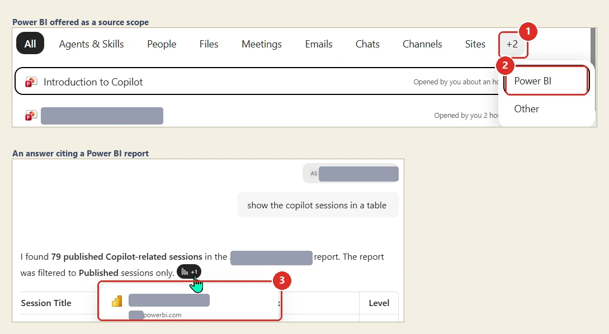Open Introduction to Copilot file result
The image size is (609, 334).
(x=256, y=82)
